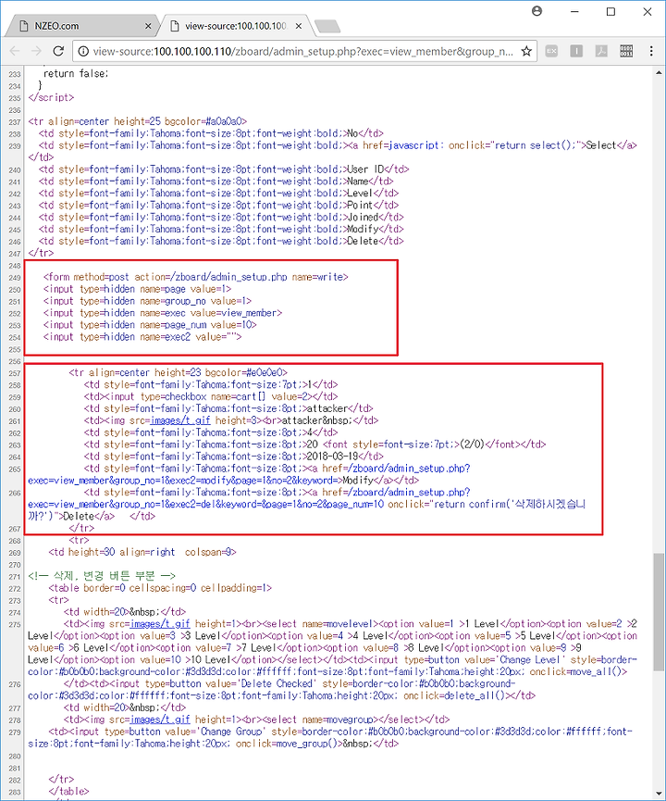Open the first grey extension icon

click(x=551, y=51)
